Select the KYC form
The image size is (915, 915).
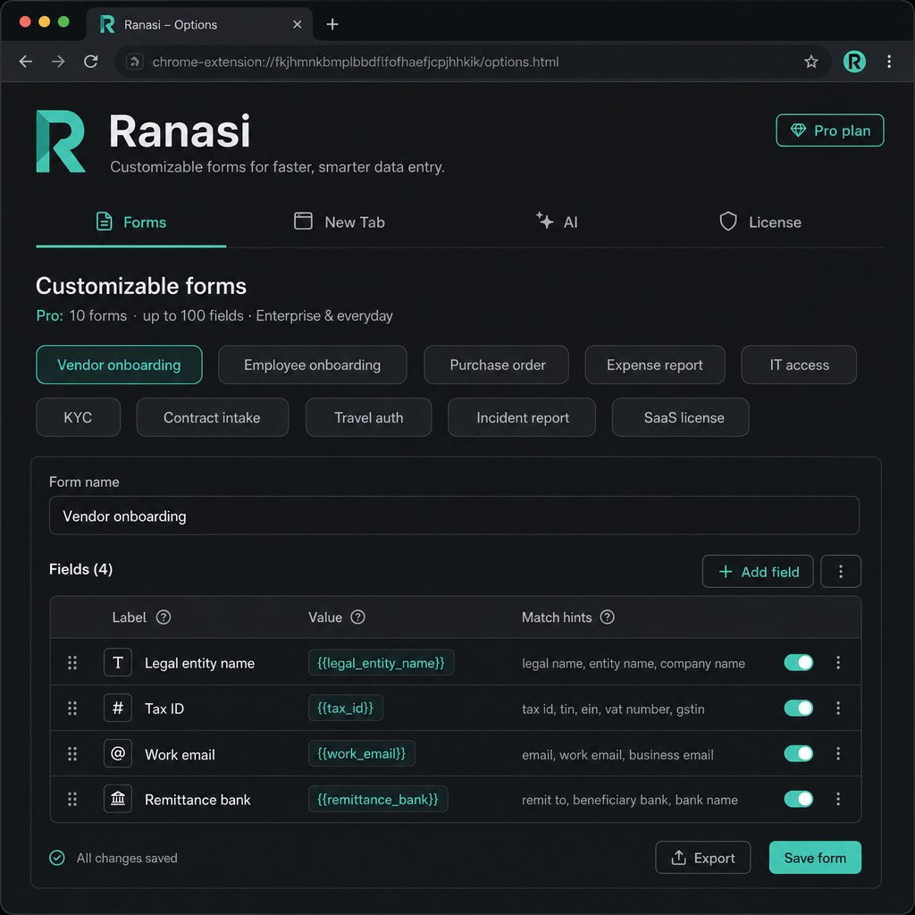79,417
